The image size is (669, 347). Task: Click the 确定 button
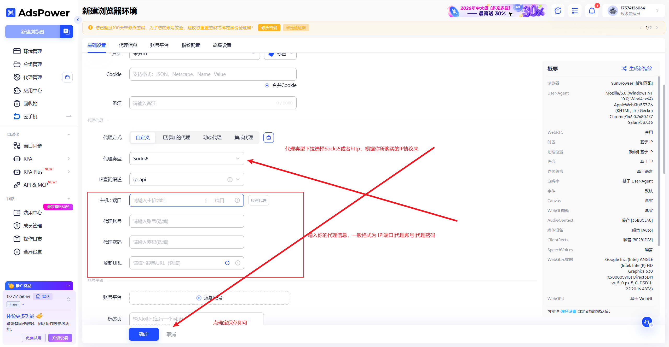tap(144, 334)
